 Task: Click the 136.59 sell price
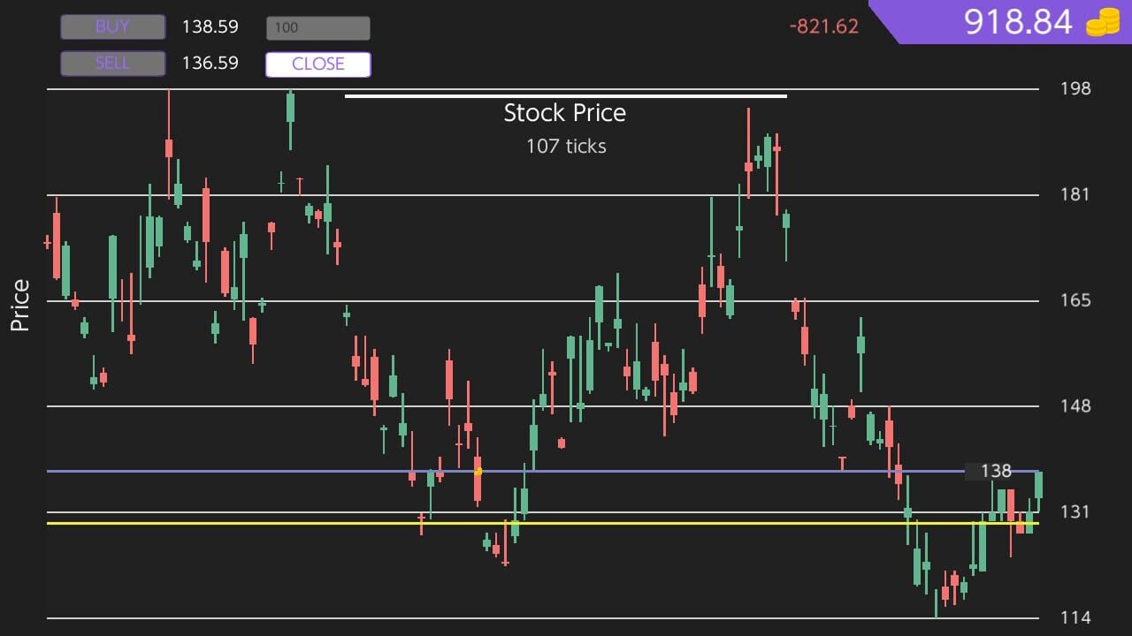210,63
